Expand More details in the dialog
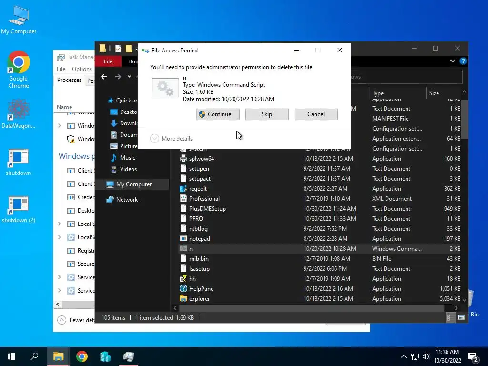 tap(172, 139)
